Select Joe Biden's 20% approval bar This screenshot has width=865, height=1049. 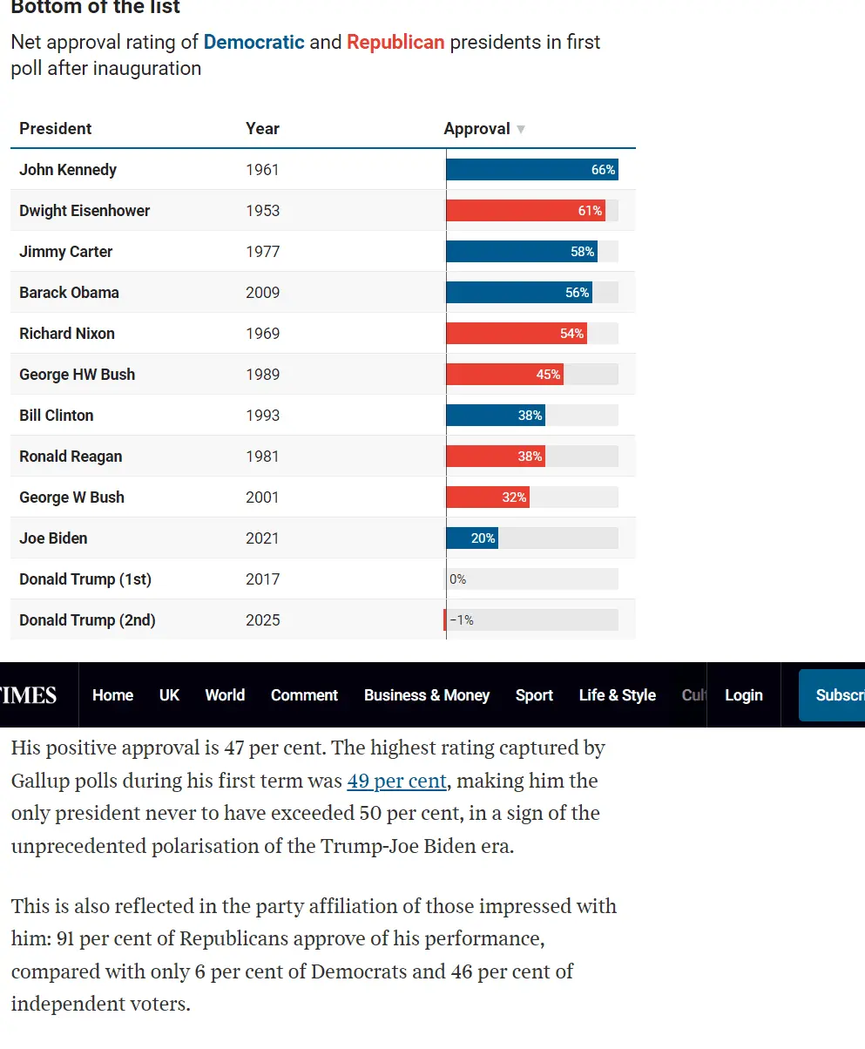[472, 538]
